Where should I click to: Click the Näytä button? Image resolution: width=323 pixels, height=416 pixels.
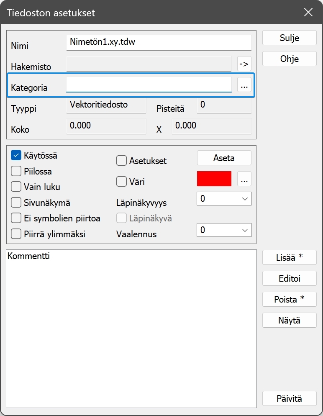(290, 320)
